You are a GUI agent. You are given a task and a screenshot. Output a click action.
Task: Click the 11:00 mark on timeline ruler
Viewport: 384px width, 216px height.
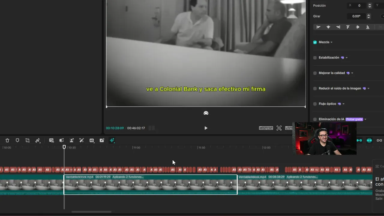(x=137, y=148)
